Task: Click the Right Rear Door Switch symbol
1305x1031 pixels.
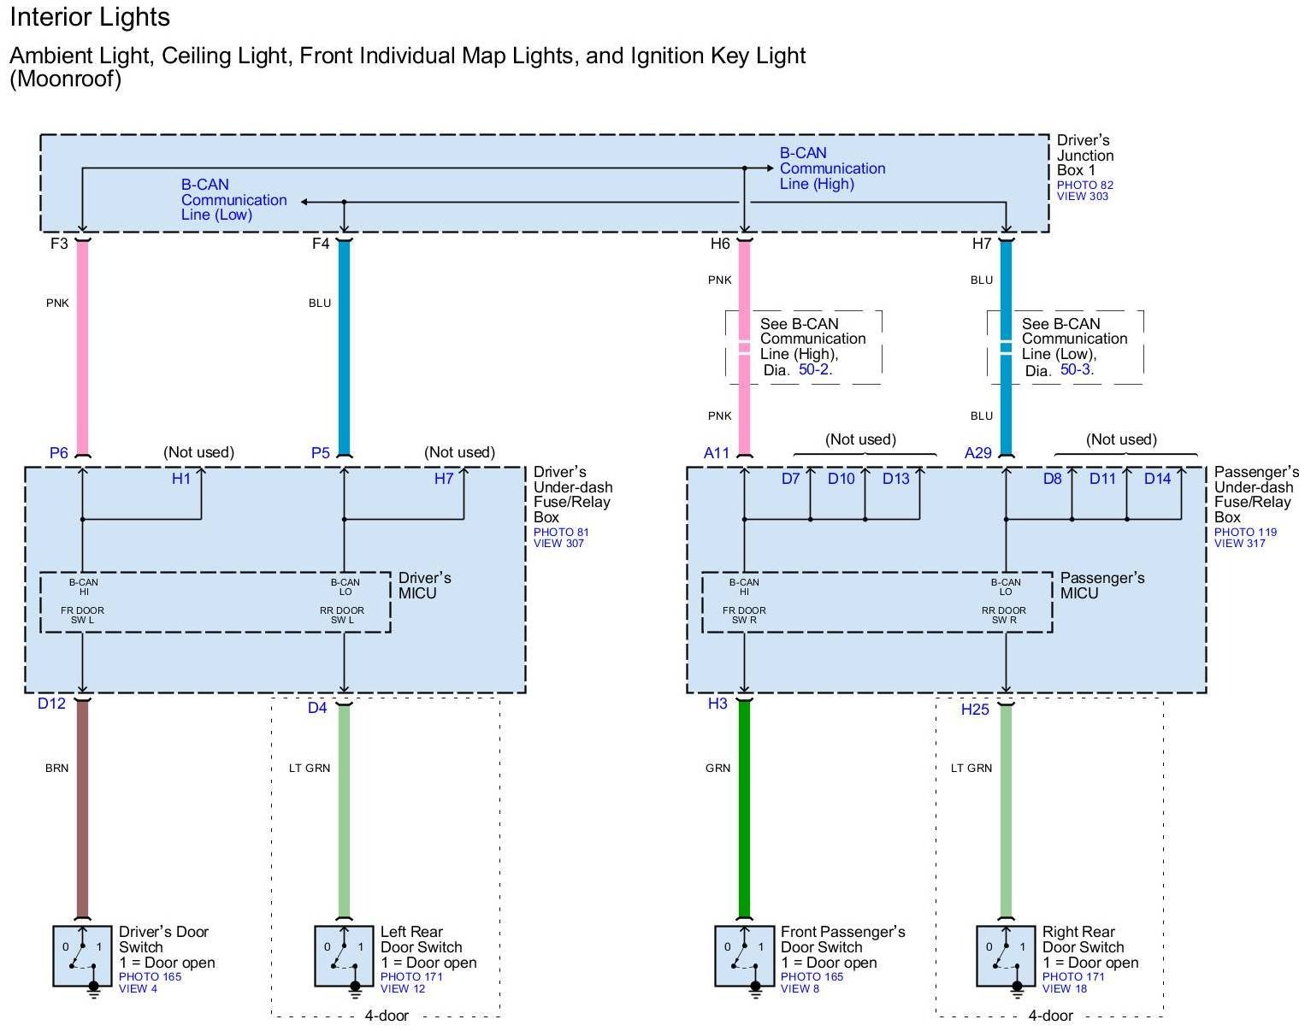Action: coord(1007,956)
